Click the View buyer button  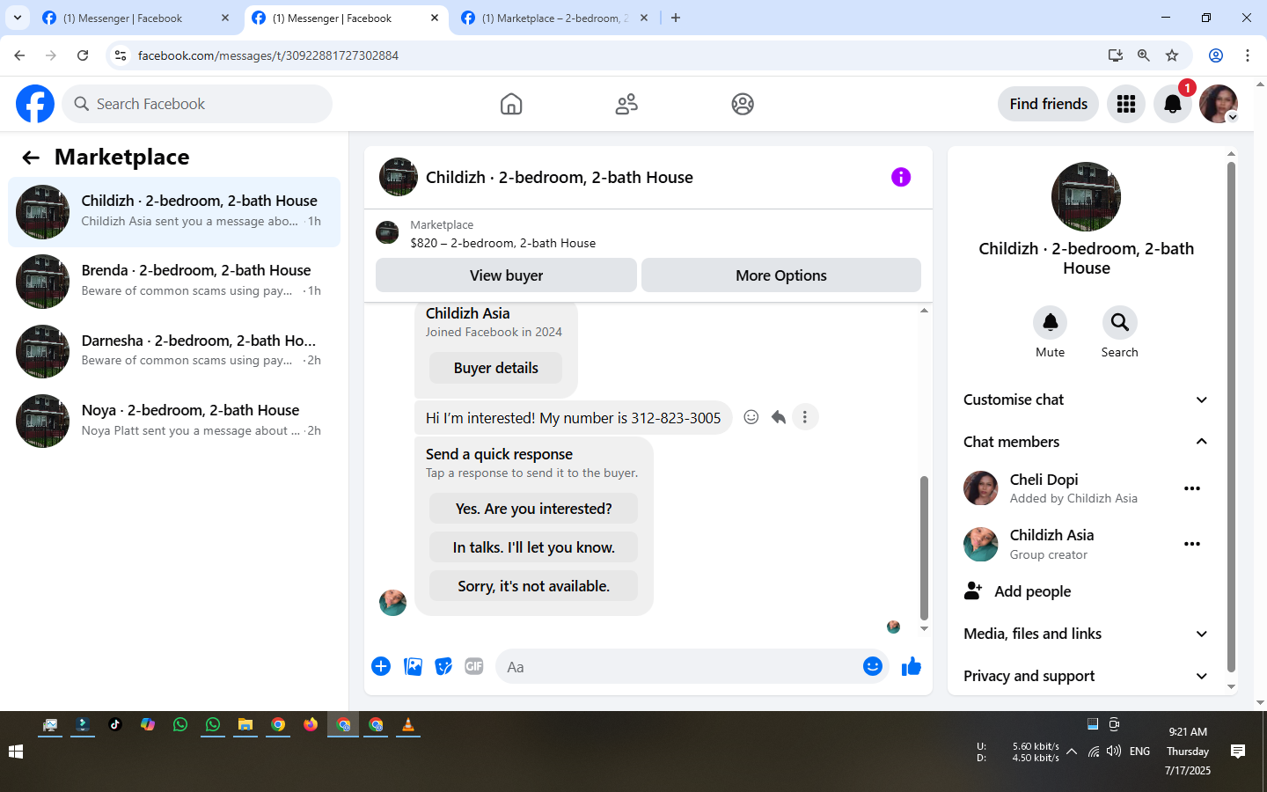pyautogui.click(x=506, y=275)
